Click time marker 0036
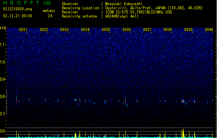The height and width of the screenshot is (138, 217). (x=127, y=30)
